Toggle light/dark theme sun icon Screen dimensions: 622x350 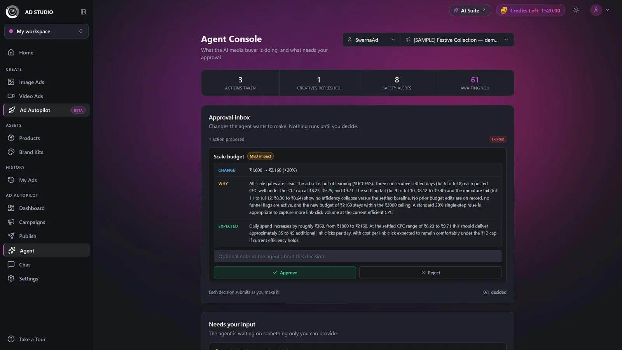(x=576, y=10)
